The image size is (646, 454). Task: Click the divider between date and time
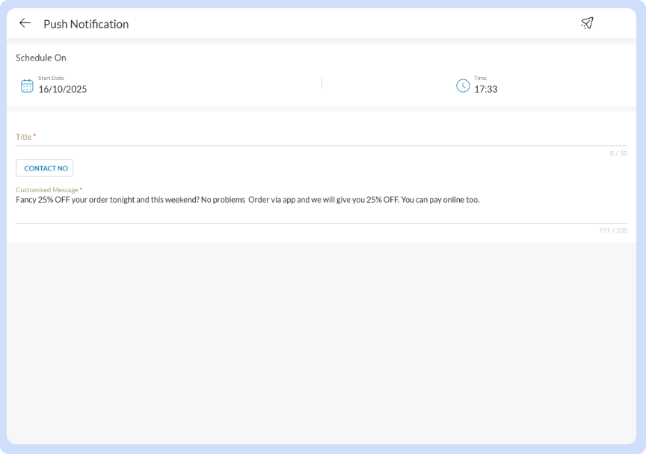[x=322, y=82]
